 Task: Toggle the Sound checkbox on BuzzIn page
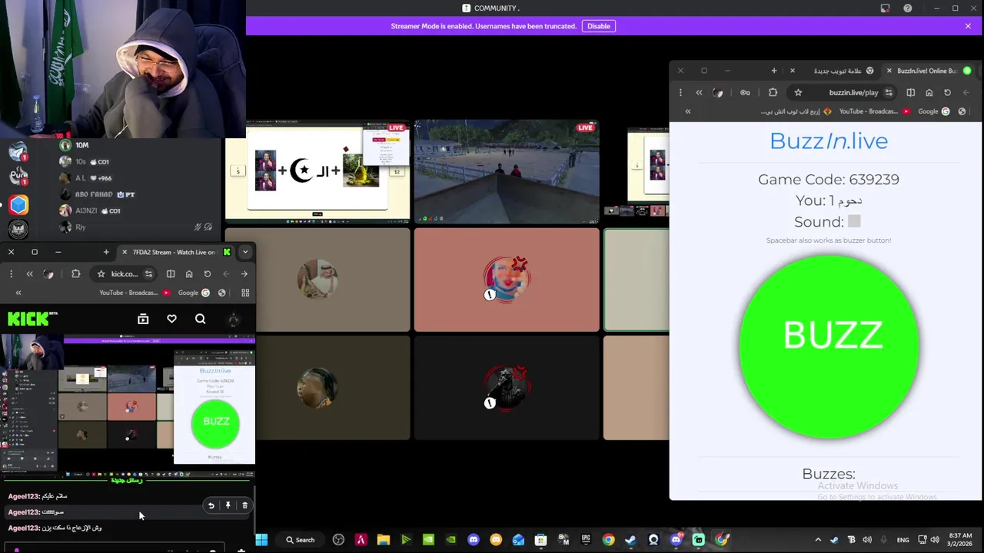(x=854, y=221)
